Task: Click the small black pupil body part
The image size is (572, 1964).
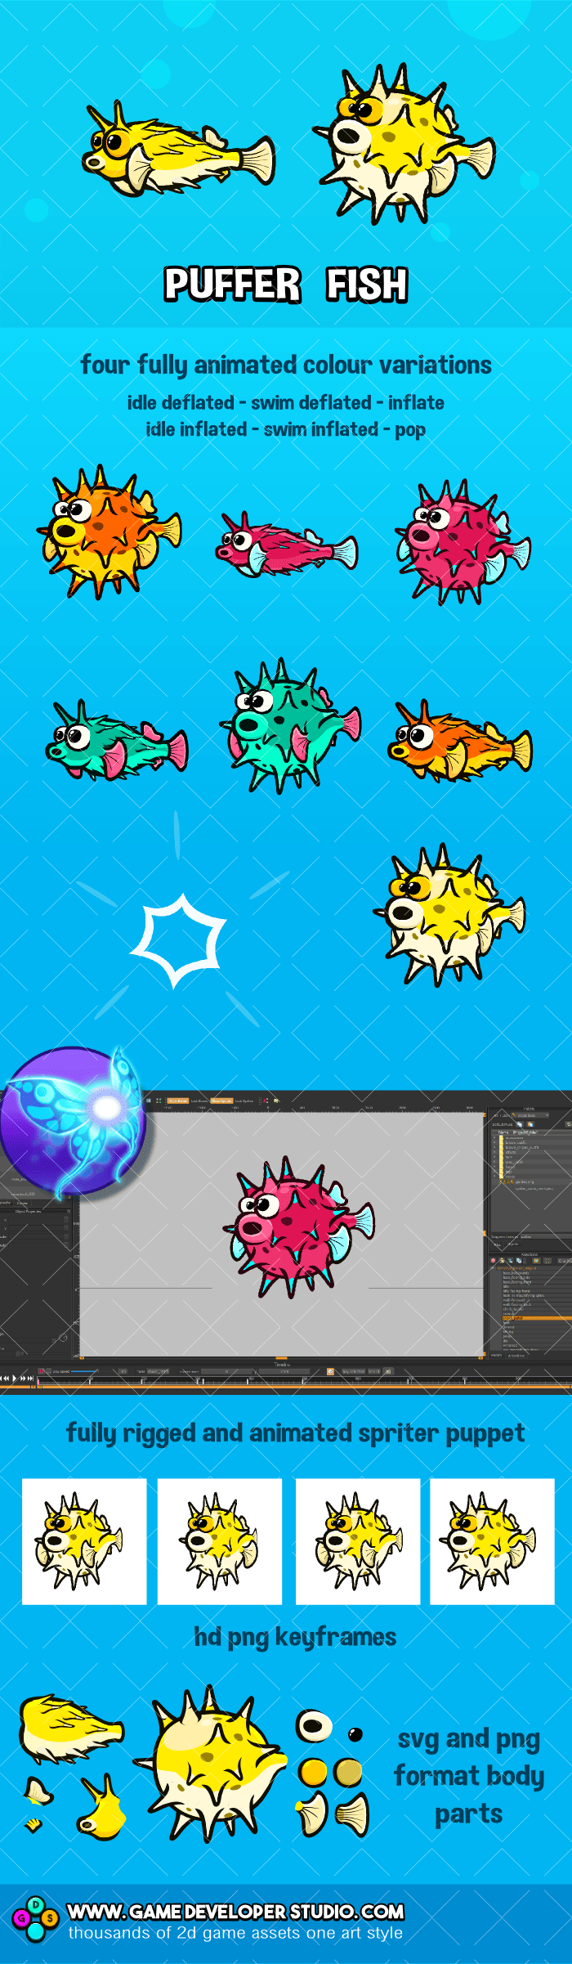Action: point(355,1733)
